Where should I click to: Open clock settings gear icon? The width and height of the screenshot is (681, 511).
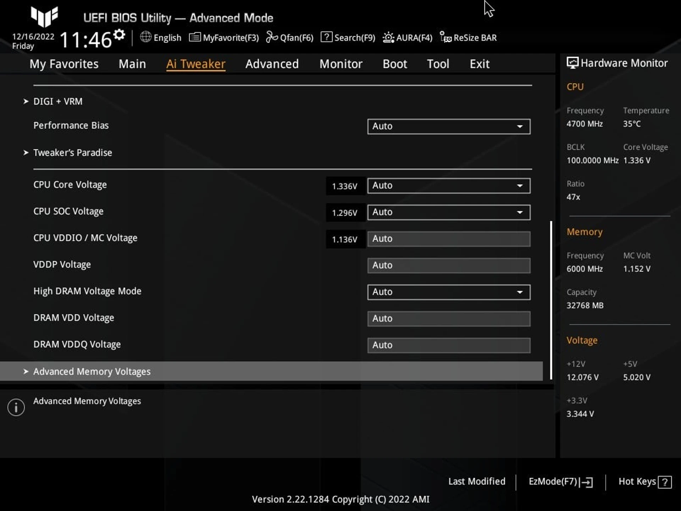[120, 34]
